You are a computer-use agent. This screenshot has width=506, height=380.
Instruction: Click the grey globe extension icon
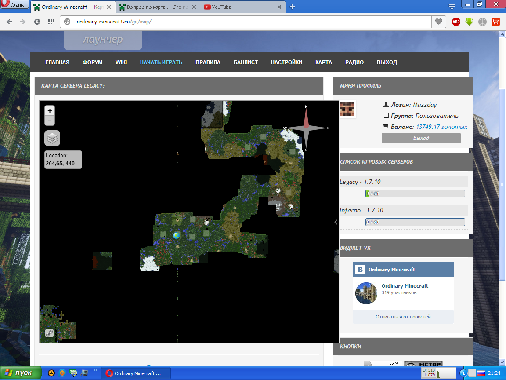tap(482, 22)
